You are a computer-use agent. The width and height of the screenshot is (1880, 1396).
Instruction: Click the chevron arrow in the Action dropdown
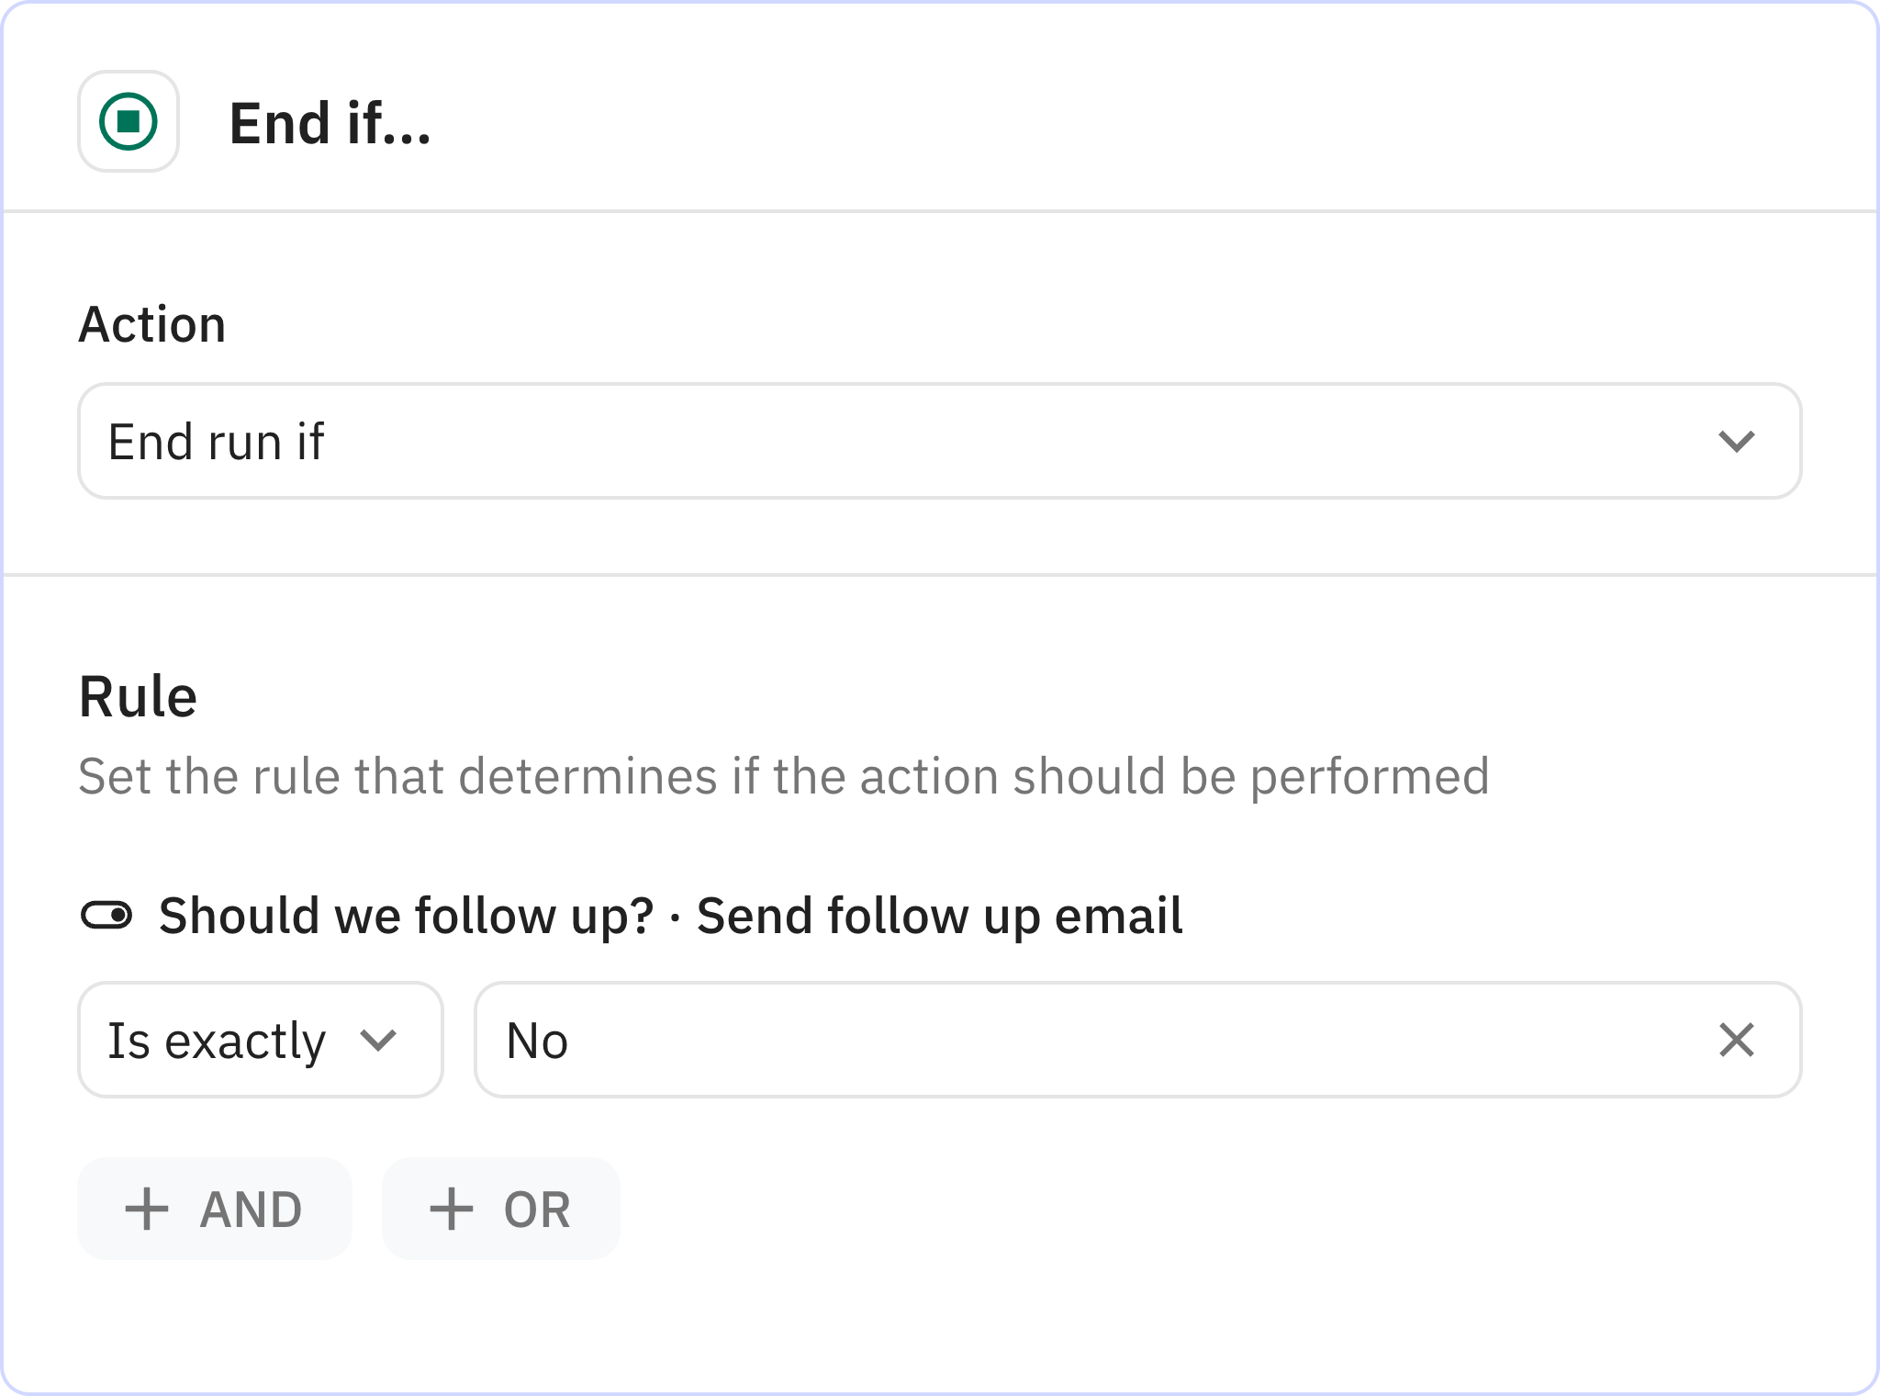click(1736, 442)
